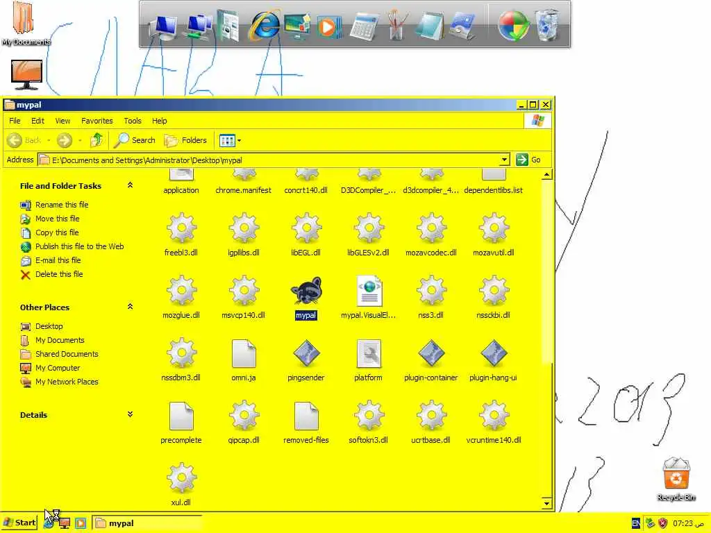711x533 pixels.
Task: Select the mozavcodec.dll file icon
Action: (x=431, y=228)
